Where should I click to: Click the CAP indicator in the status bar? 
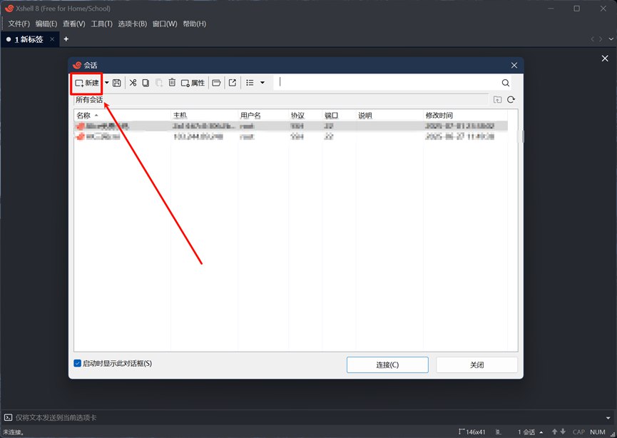pos(578,432)
